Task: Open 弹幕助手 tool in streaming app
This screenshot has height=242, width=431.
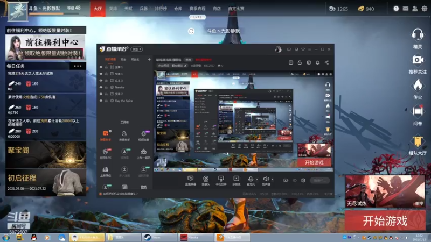Action: (106, 136)
